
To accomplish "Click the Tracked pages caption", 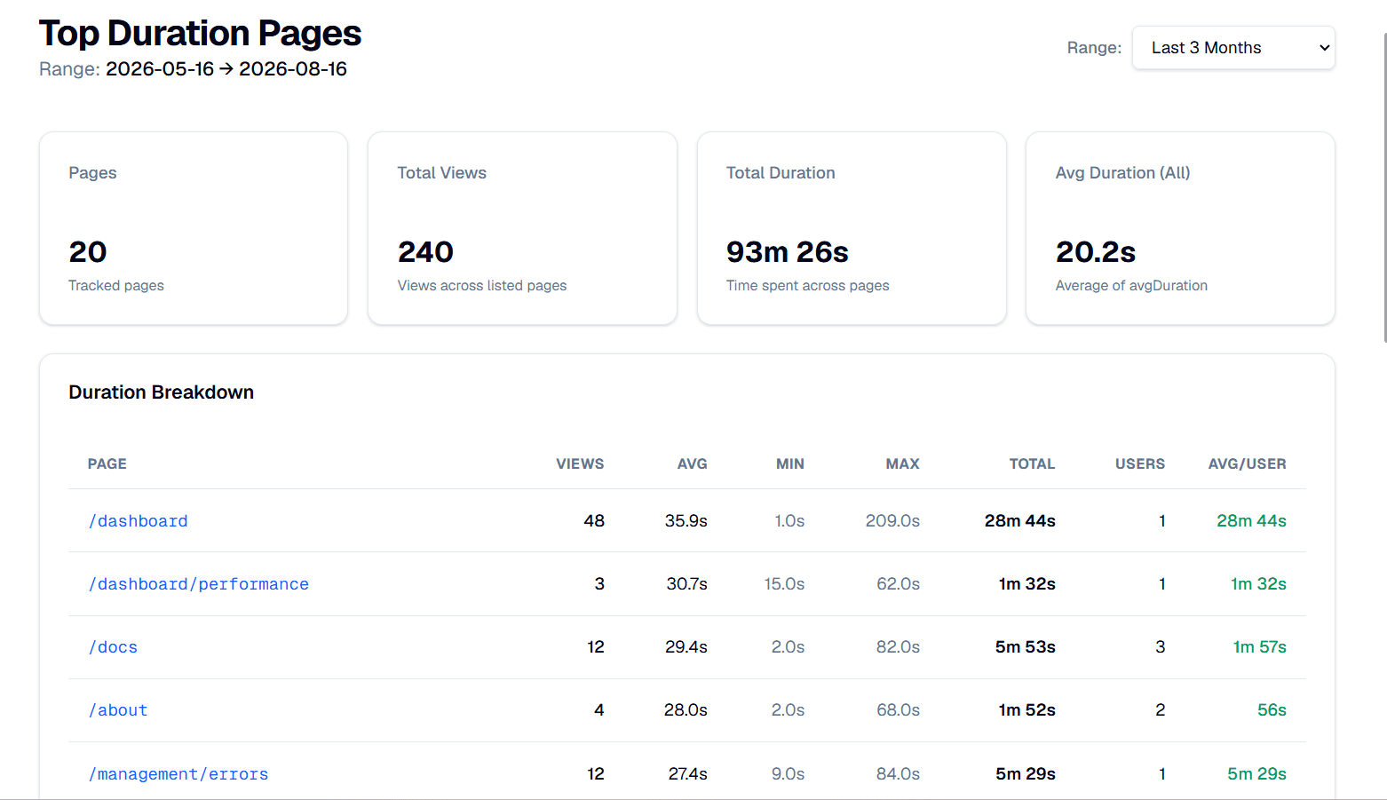I will click(x=116, y=286).
